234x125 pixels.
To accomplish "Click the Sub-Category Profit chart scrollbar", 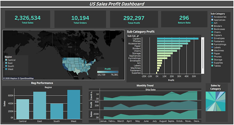I will [203, 55].
